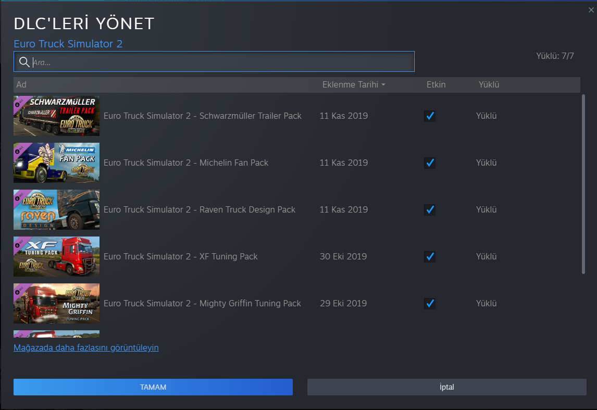Select 'Euro Truck Simulator 2 - Mighty Griffin Tuning Pack' name
The width and height of the screenshot is (597, 410).
click(x=202, y=303)
